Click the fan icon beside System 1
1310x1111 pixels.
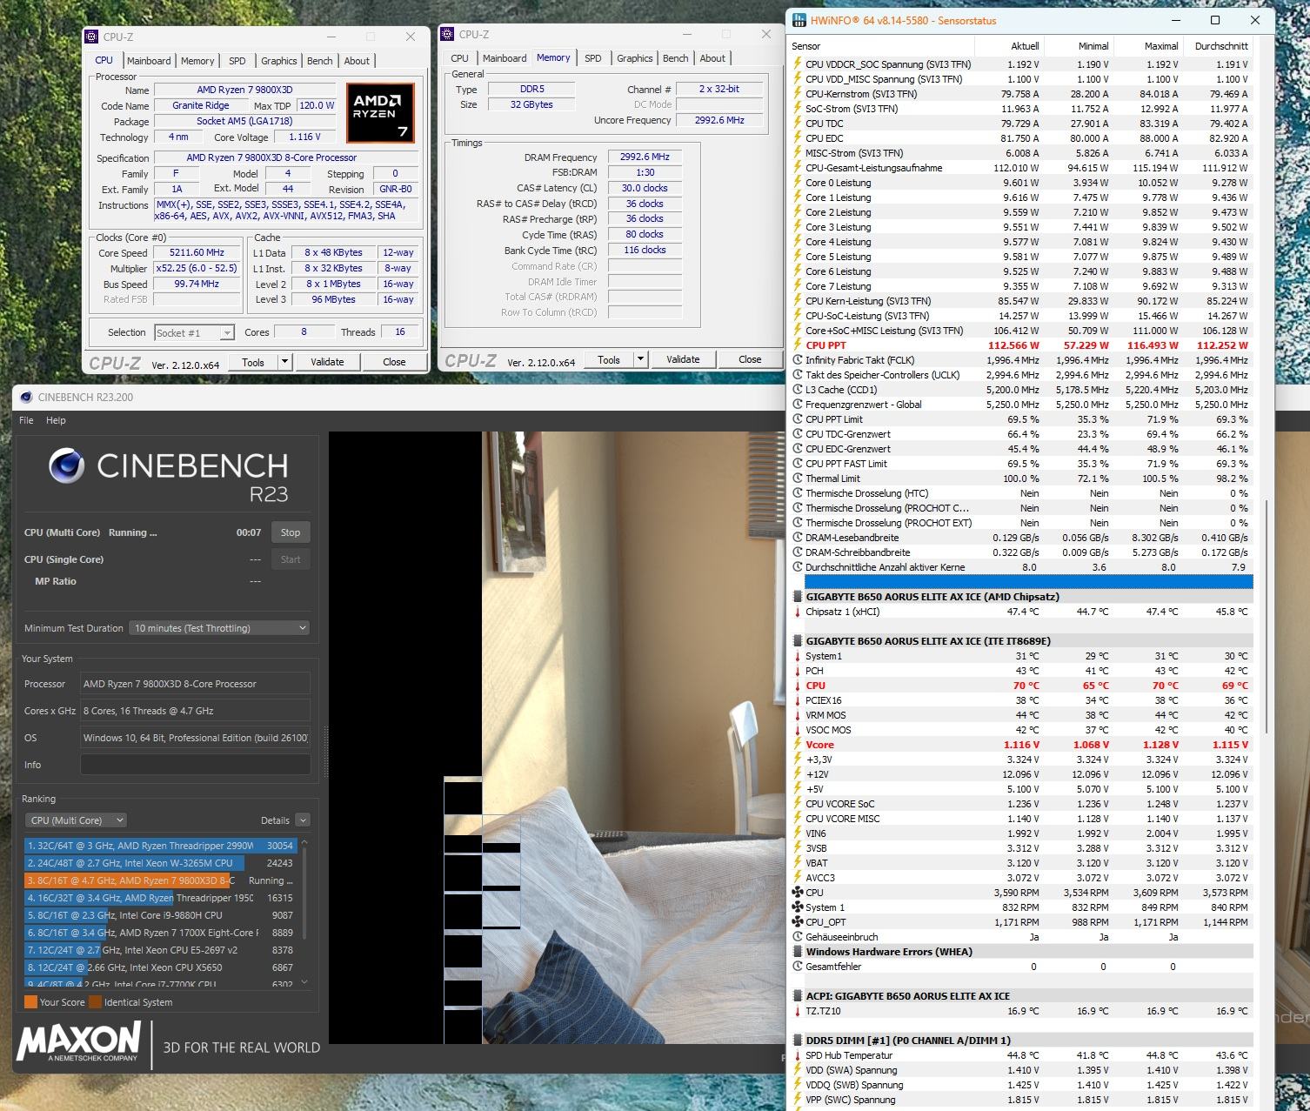pyautogui.click(x=798, y=907)
